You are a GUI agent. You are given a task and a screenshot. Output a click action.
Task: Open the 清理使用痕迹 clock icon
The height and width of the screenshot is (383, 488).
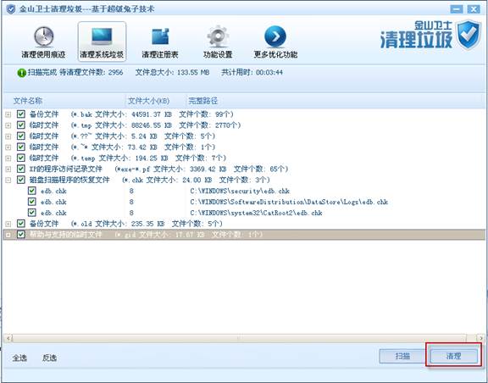point(43,36)
